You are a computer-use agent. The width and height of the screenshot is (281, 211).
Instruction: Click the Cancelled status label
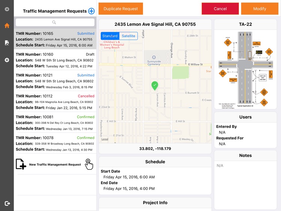click(86, 96)
